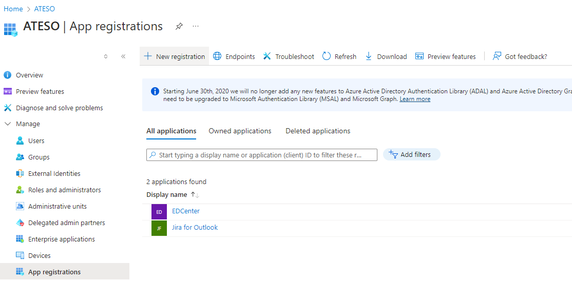
Task: Collapse the Manage section in sidebar
Action: tap(8, 124)
